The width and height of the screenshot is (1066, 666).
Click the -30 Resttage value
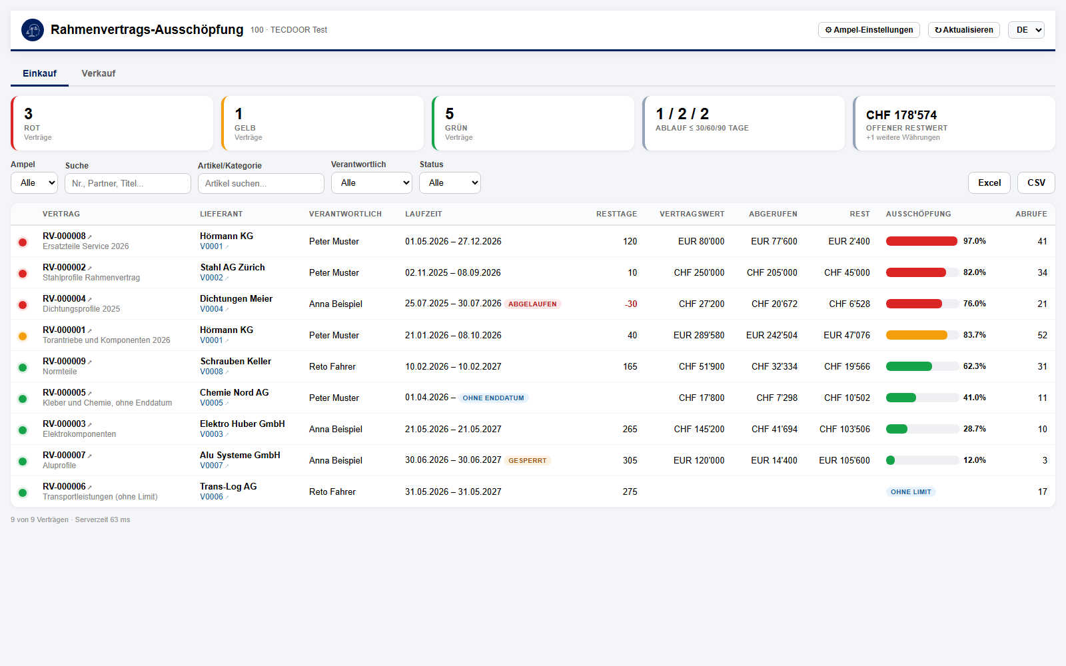click(x=631, y=304)
